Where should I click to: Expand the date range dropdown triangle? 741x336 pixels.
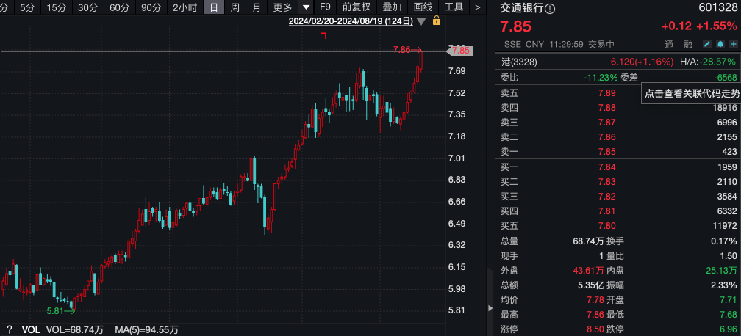pyautogui.click(x=421, y=21)
